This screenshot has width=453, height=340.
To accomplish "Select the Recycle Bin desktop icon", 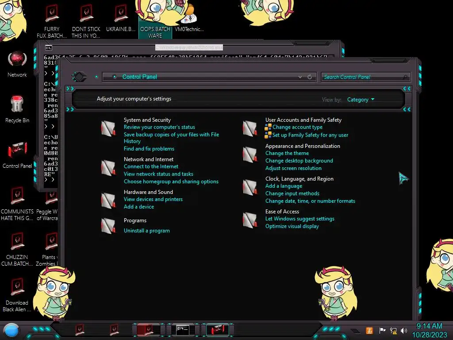I will tap(17, 110).
